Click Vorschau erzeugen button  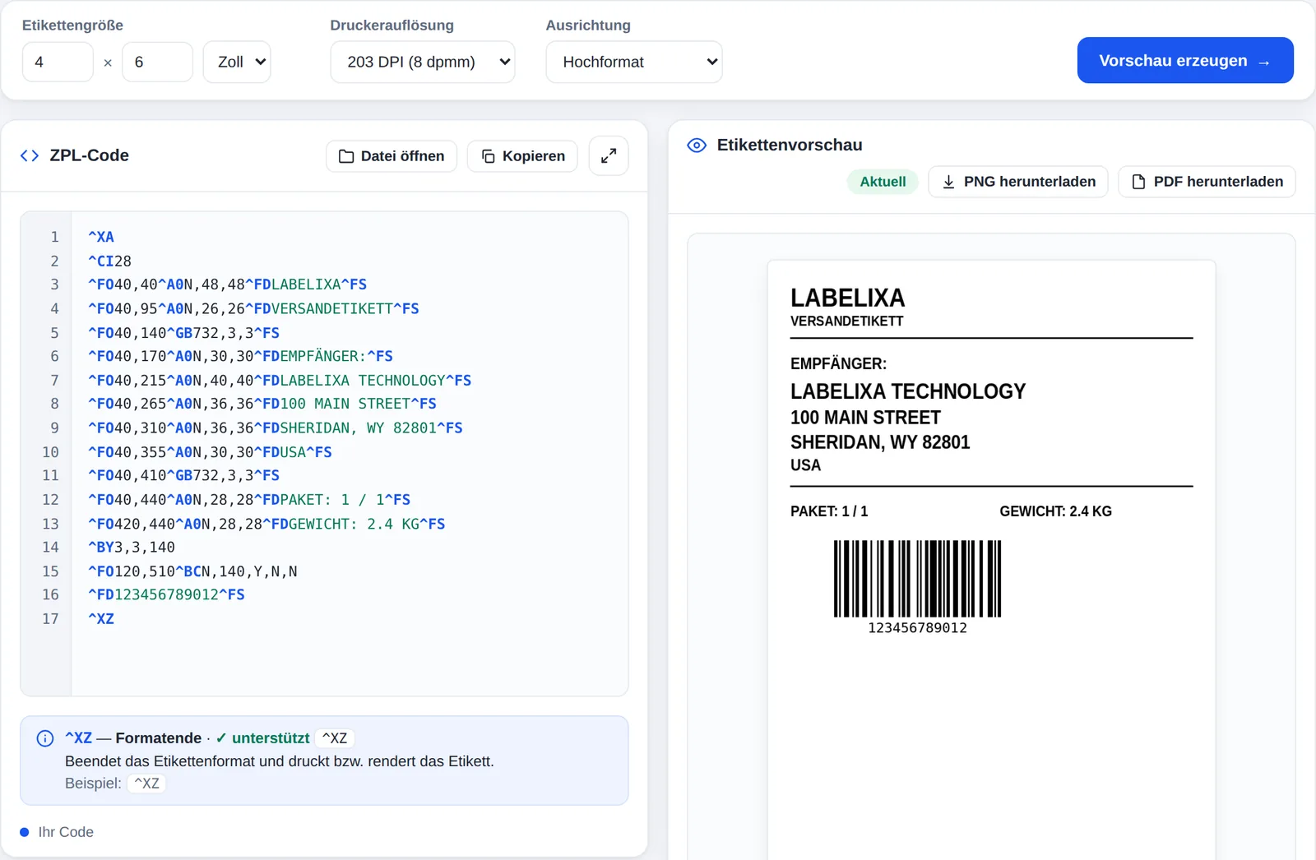pyautogui.click(x=1185, y=60)
